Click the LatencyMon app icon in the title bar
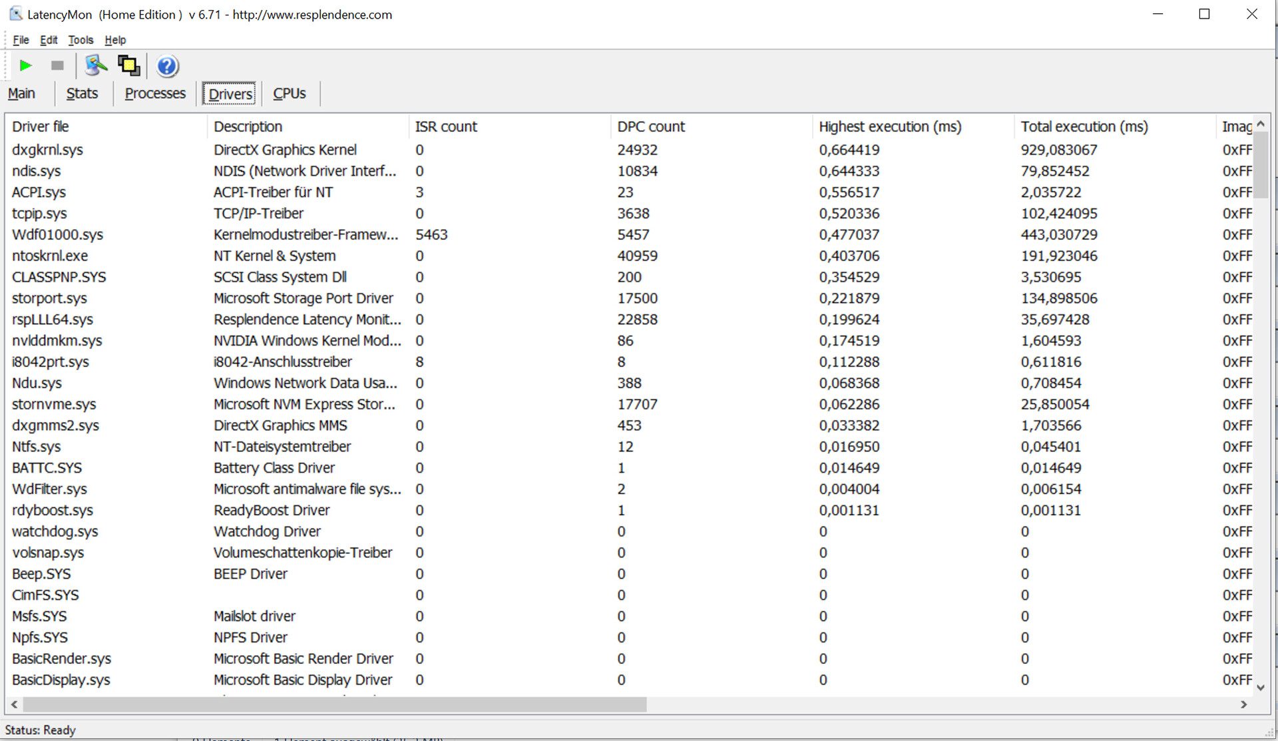Screen dimensions: 1278x741 pos(15,13)
